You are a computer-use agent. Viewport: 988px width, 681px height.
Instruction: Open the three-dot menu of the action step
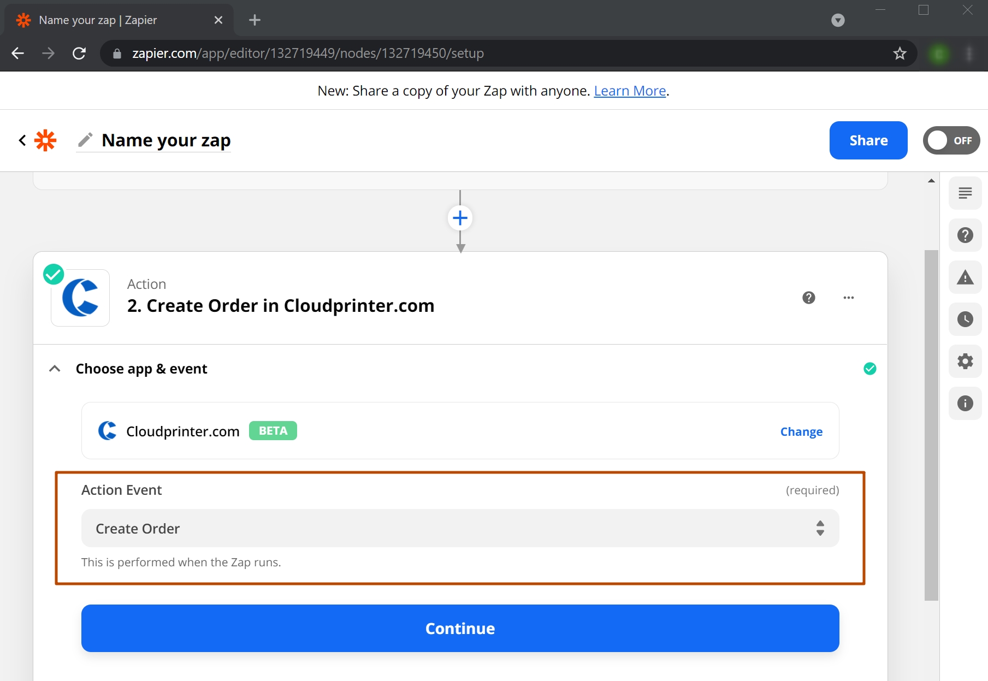[x=848, y=298]
